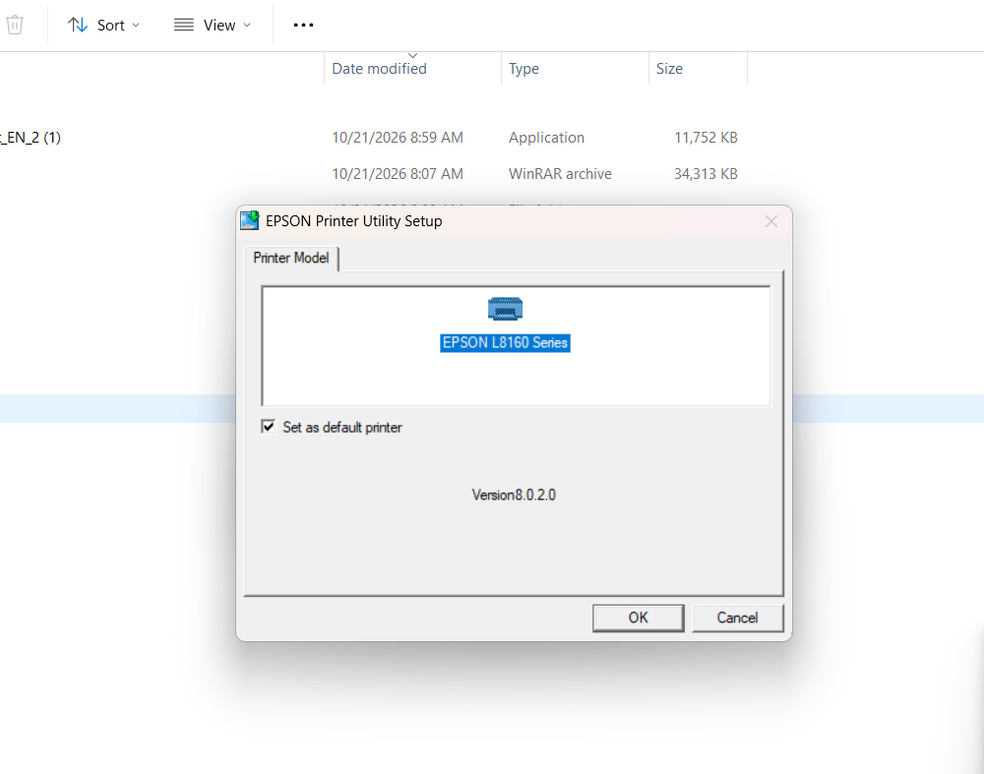
Task: Open the three-dots more options menu
Action: pyautogui.click(x=303, y=26)
